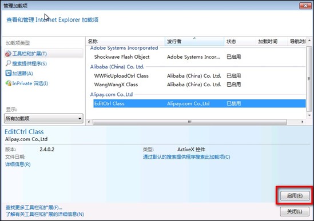Click ActiveX 控件 type value

[x=191, y=150]
